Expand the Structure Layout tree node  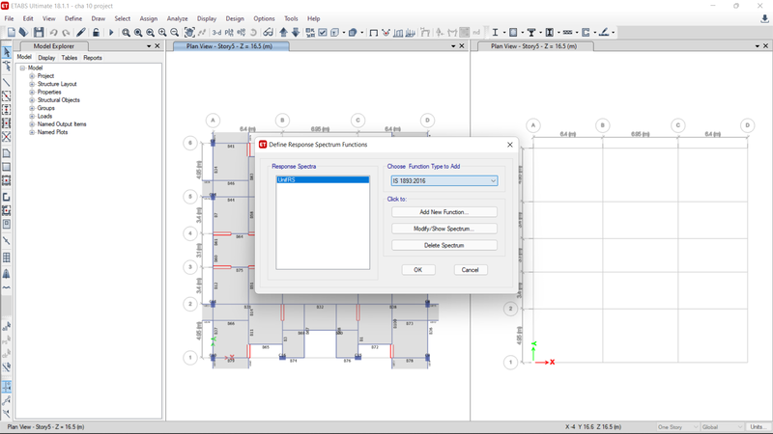(x=32, y=84)
